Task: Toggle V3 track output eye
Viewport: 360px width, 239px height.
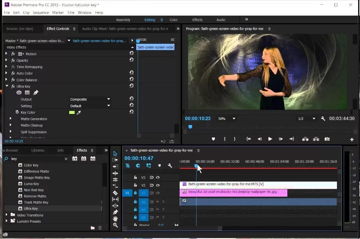Action: (x=158, y=178)
